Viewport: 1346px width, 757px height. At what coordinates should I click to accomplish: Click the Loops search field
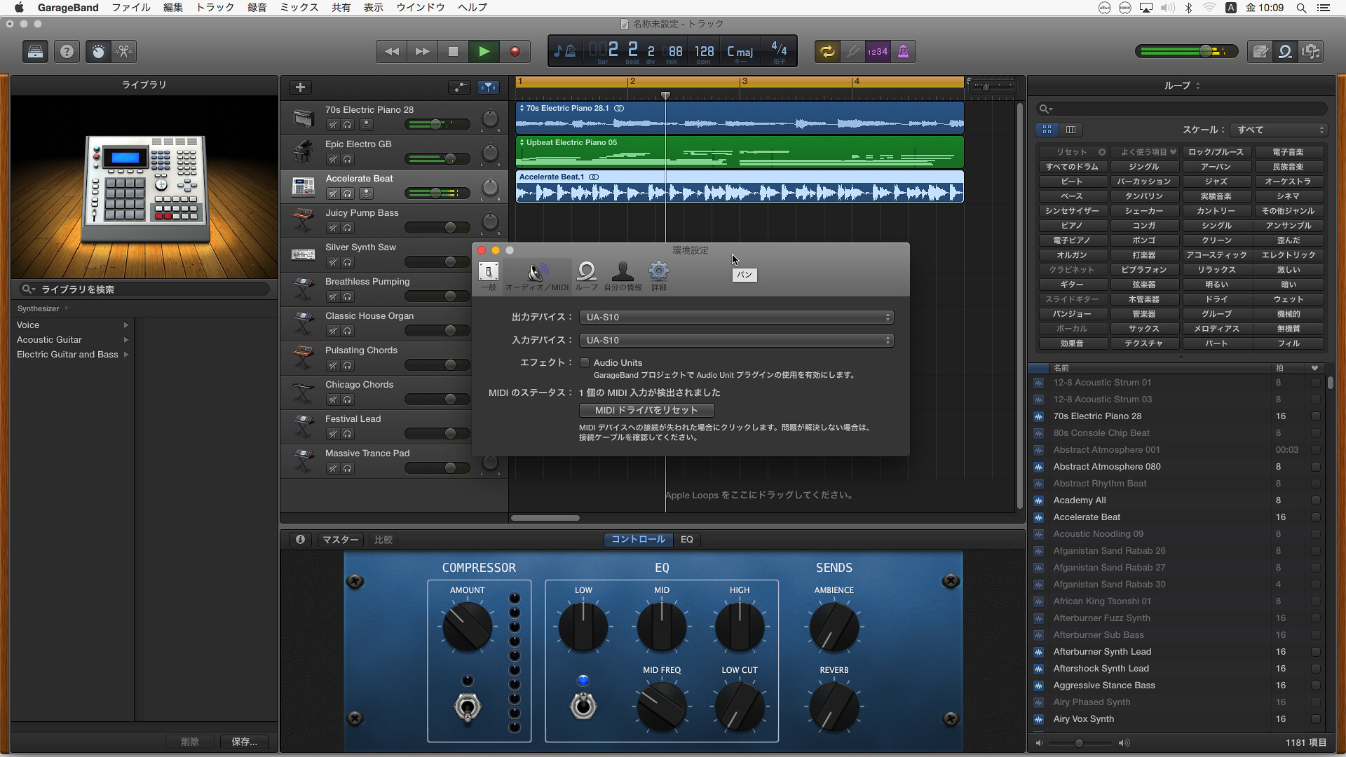coord(1181,109)
